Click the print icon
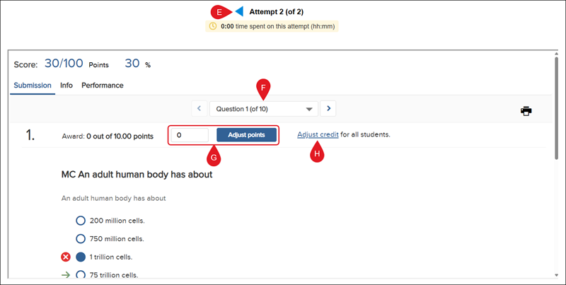Viewport: 566px width, 285px height. click(x=526, y=111)
